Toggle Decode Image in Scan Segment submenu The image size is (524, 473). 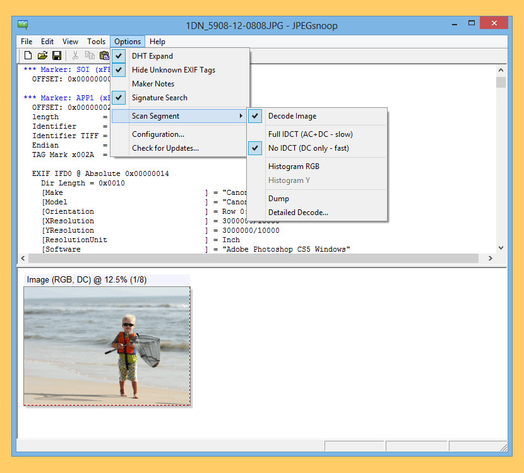point(317,116)
